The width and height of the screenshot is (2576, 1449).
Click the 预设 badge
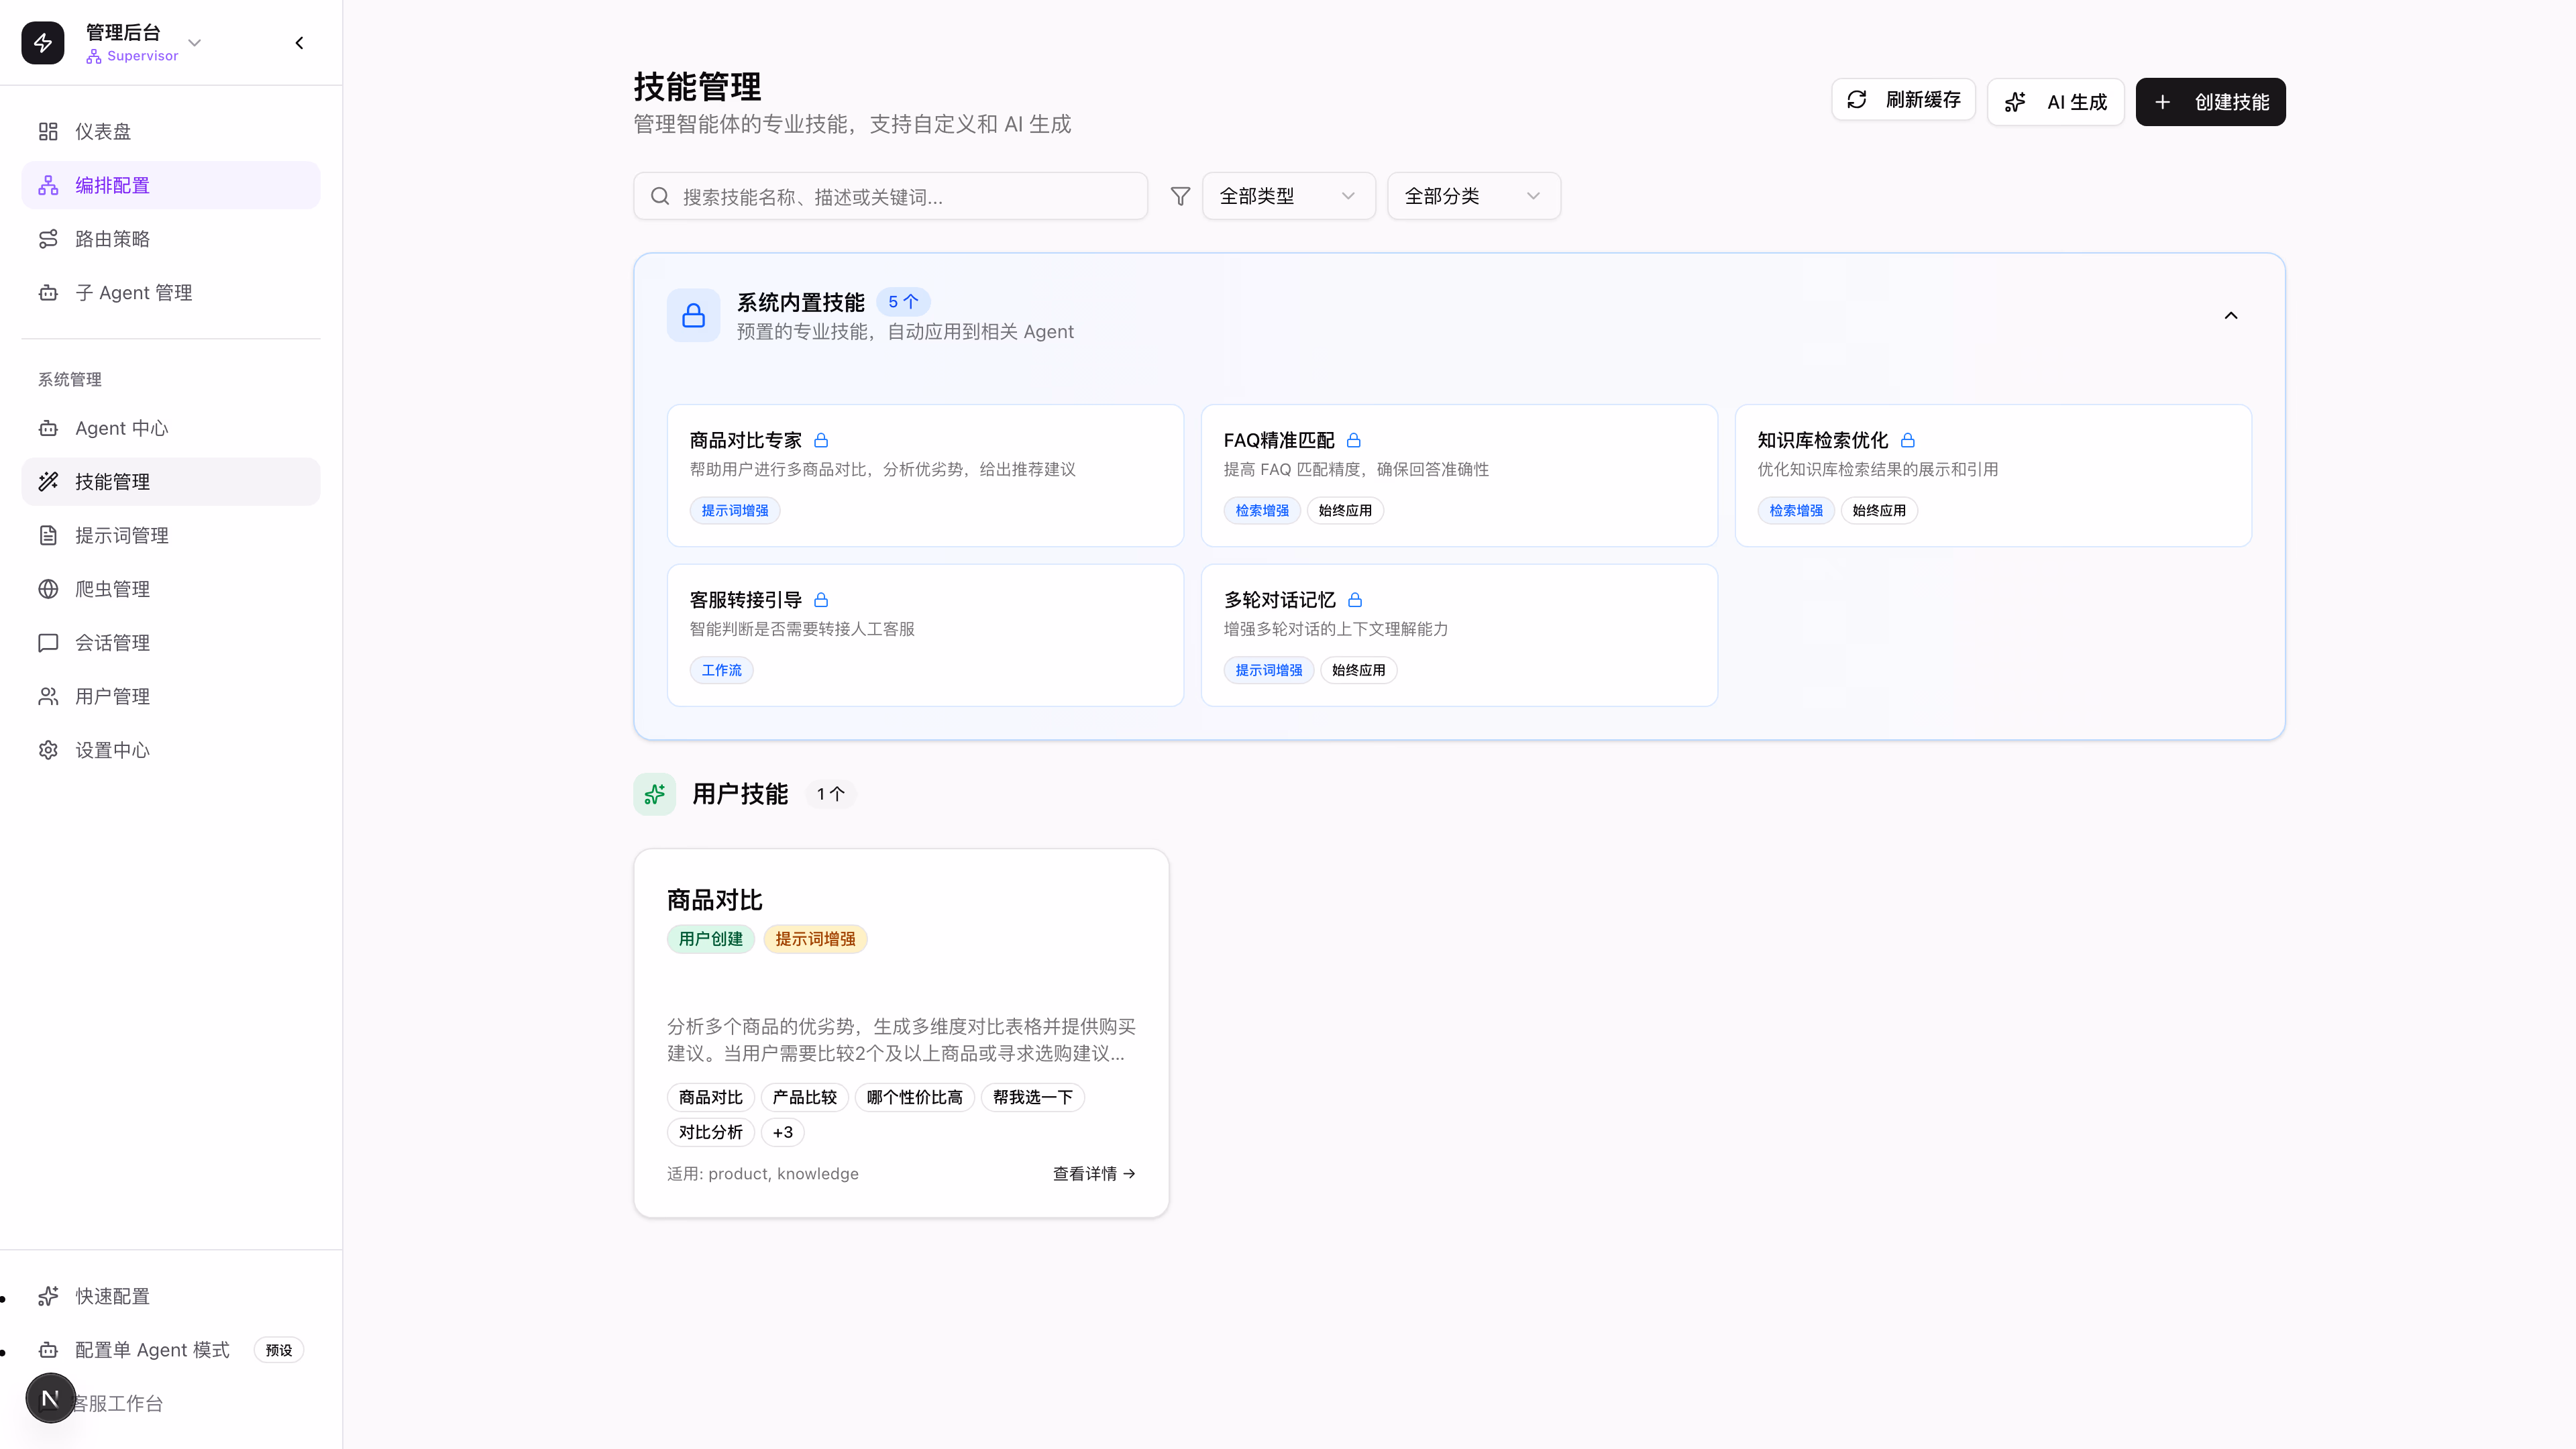[279, 1350]
